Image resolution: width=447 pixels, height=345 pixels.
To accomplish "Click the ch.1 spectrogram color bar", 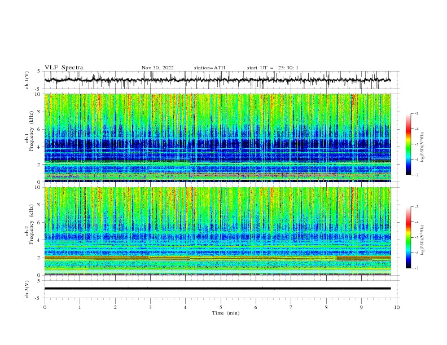I will coord(408,144).
